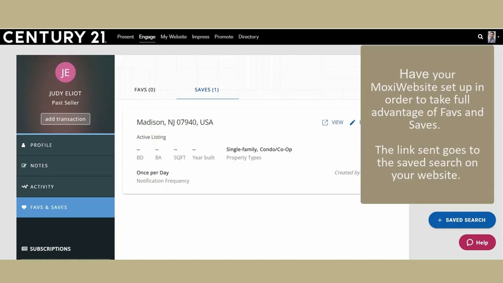Click the JE contact avatar
Screen dimensions: 503x283
click(x=65, y=72)
